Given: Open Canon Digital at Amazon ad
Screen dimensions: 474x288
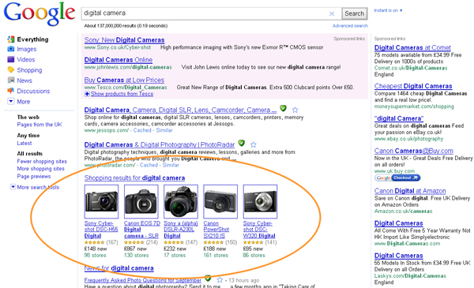Looking at the screenshot, I should coord(410,191).
